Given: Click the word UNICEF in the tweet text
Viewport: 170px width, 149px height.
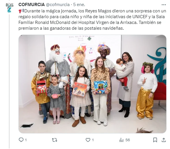Looking at the screenshot, I should pos(140,17).
